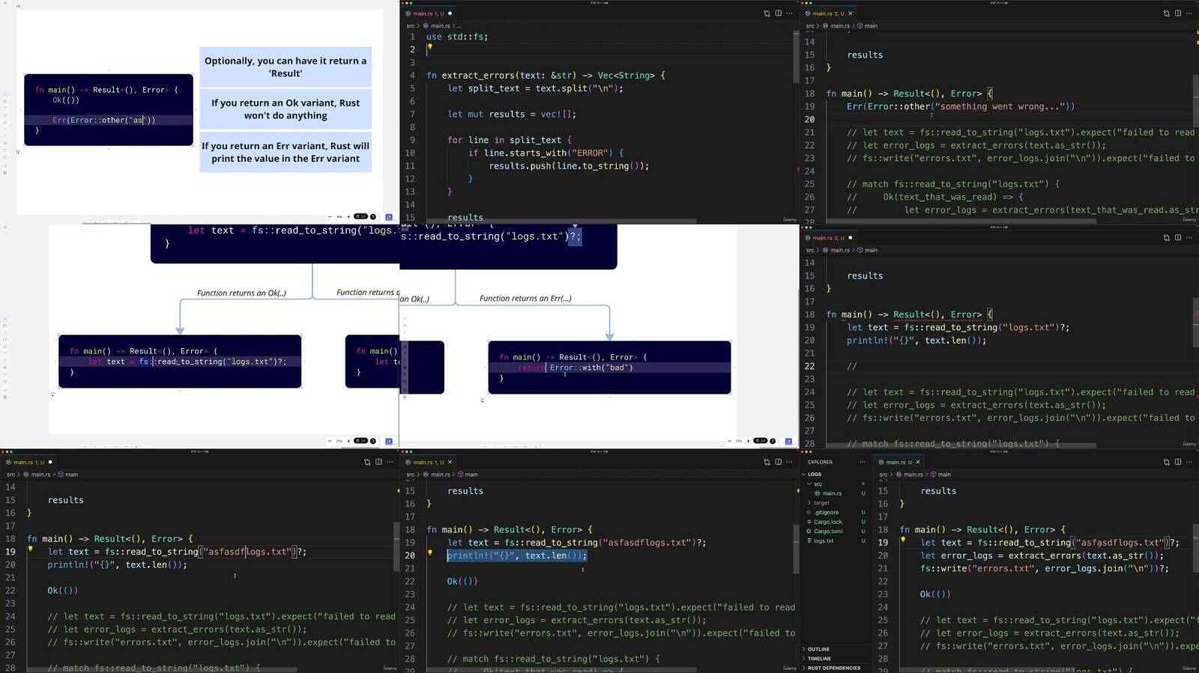Open logs.txt in the Explorer tree

click(824, 540)
